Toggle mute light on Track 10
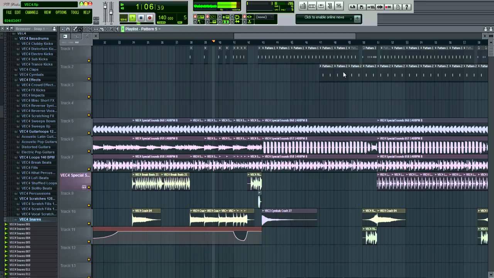The image size is (494, 278). coord(89,224)
